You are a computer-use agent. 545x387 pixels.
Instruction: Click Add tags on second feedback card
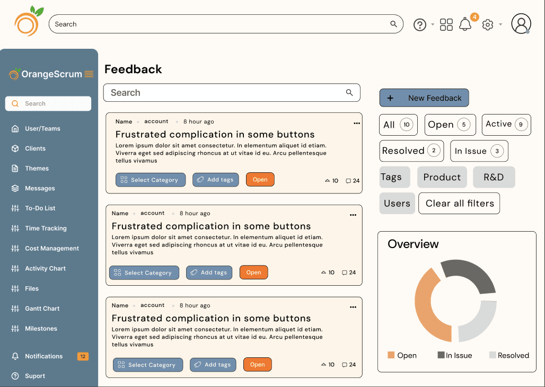pos(209,272)
